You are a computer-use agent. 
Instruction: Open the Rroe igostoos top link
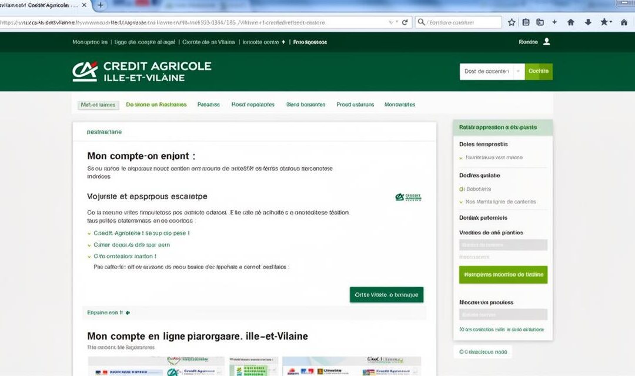[310, 42]
